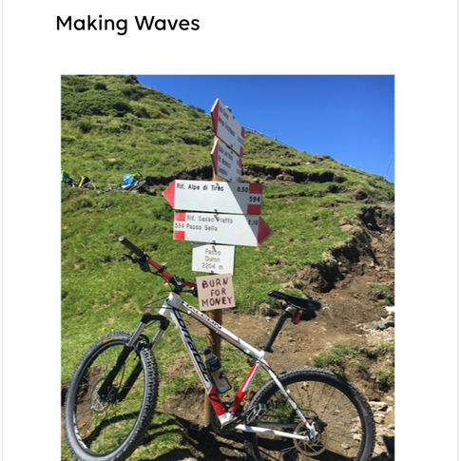Image resolution: width=461 pixels, height=461 pixels.
Task: Select the Passo Duron 2204 m sign
Action: [213, 259]
